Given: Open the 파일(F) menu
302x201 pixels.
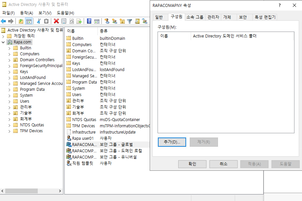Looking at the screenshot, I should pos(9,13).
